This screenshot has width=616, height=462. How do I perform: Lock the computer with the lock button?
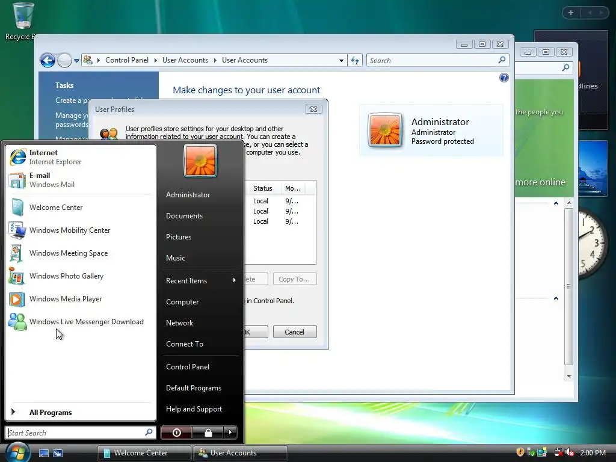[208, 433]
